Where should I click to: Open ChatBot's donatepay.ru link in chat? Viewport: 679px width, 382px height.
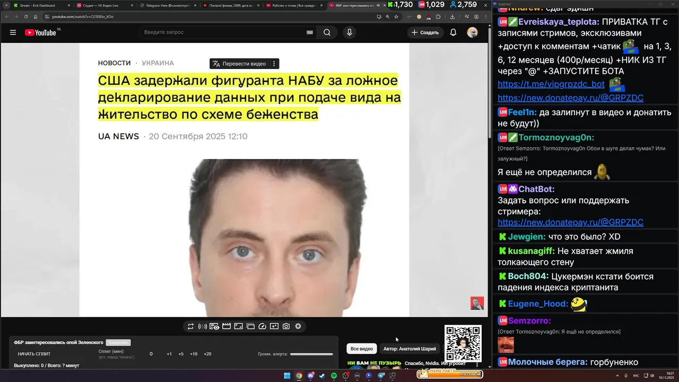[x=570, y=222]
